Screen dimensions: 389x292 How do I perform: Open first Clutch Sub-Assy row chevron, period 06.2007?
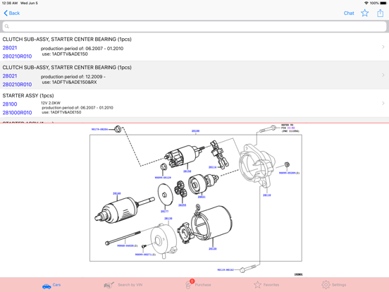click(x=383, y=47)
